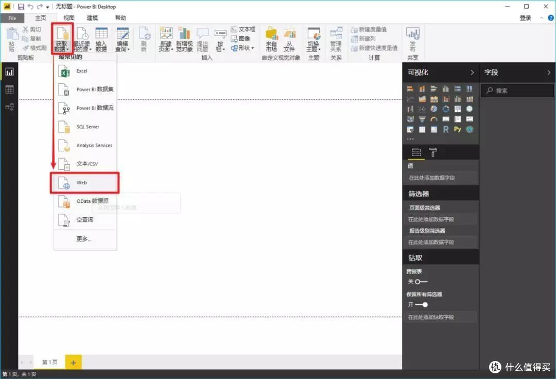Image resolution: width=556 pixels, height=379 pixels.
Task: Select the pie chart visual
Action: pos(433,109)
